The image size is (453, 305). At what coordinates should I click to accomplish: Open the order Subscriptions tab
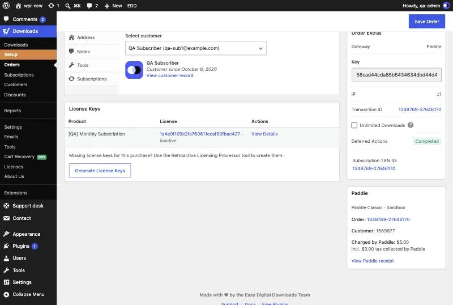point(91,79)
